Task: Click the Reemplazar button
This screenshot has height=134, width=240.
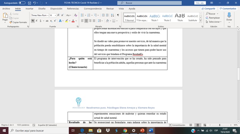Action: (213, 18)
